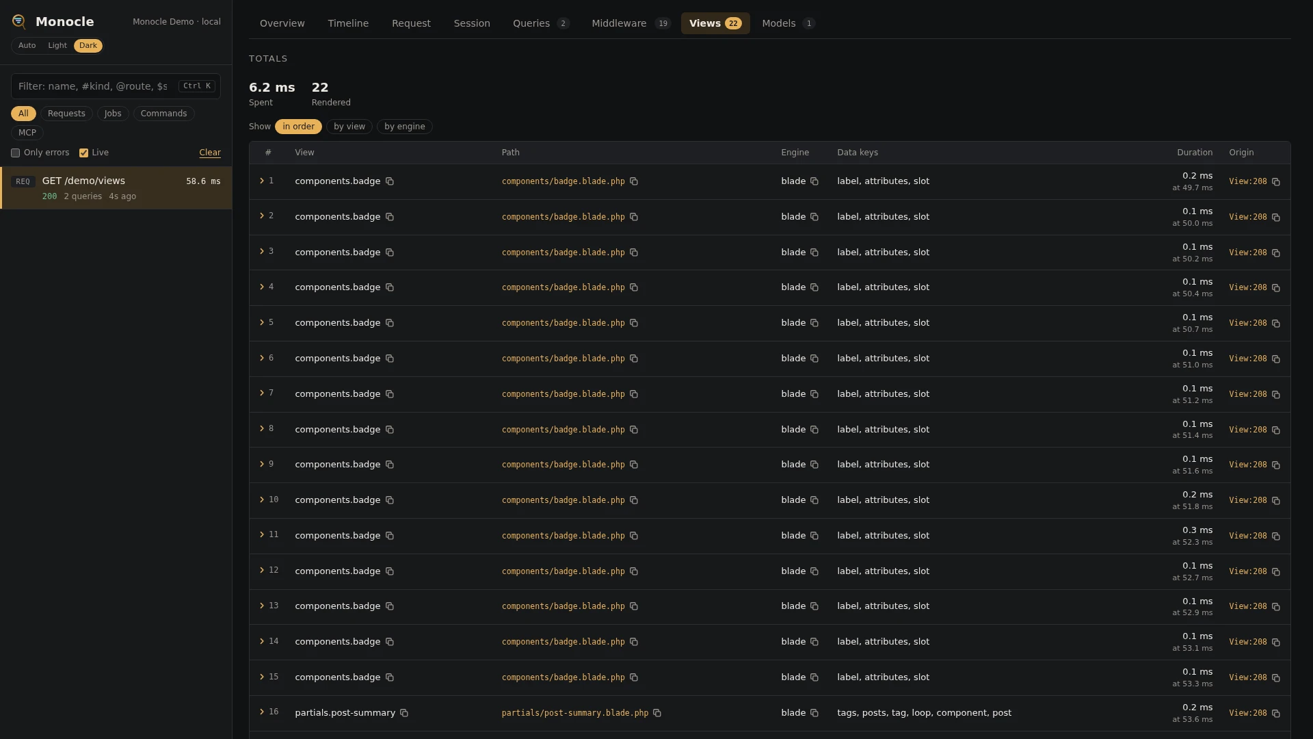Image resolution: width=1313 pixels, height=739 pixels.
Task: Expand row 10 details
Action: pyautogui.click(x=262, y=500)
